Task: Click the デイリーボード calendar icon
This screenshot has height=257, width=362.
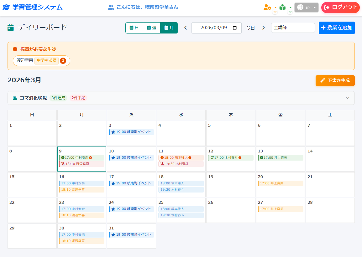Action: (11, 28)
